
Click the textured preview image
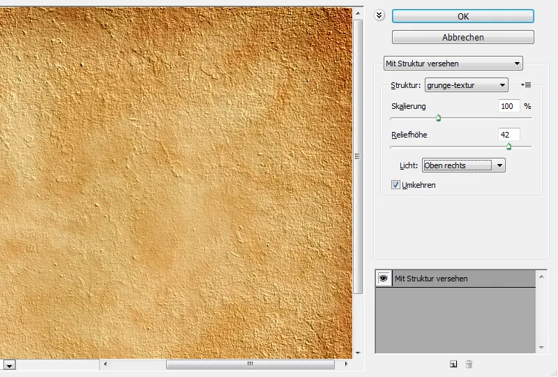click(x=176, y=183)
